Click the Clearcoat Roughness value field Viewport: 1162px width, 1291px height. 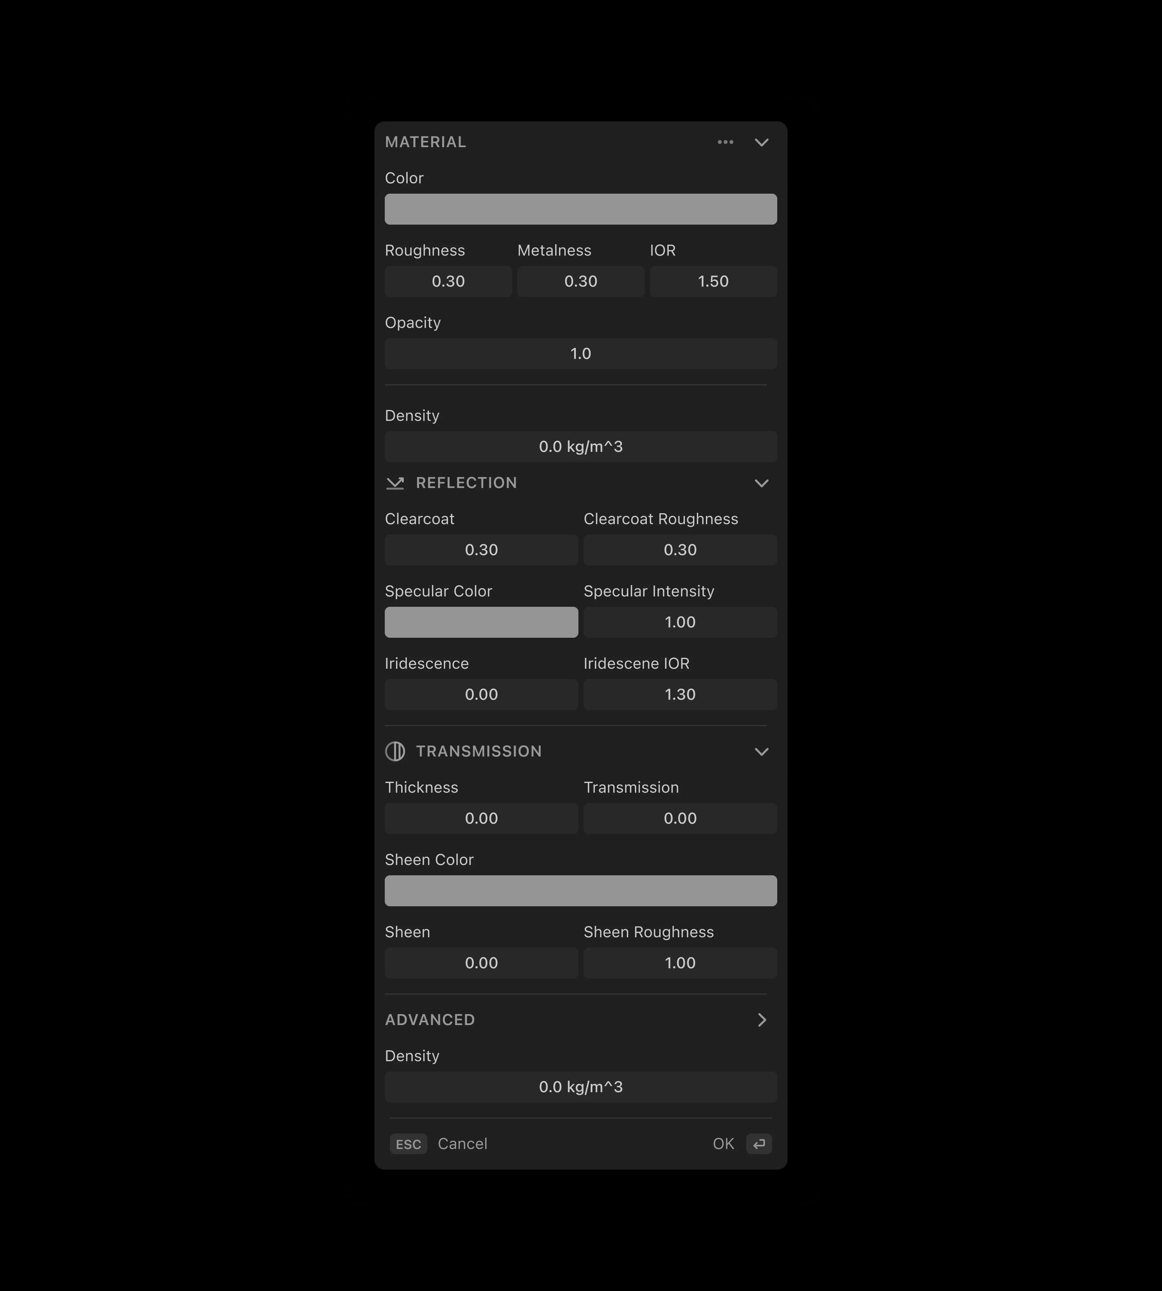point(680,550)
